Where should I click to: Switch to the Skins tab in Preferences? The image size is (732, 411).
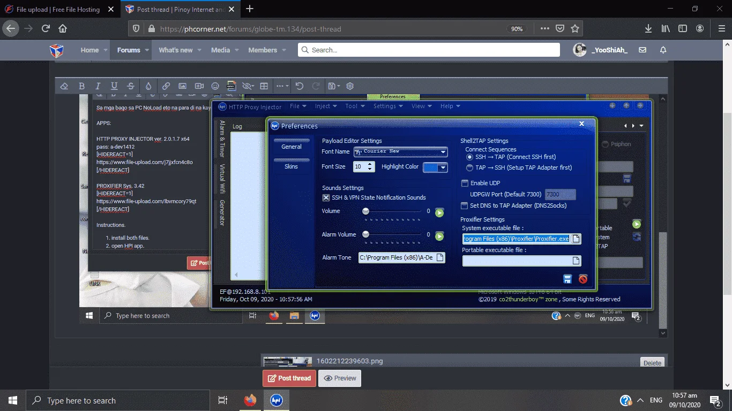(x=291, y=166)
